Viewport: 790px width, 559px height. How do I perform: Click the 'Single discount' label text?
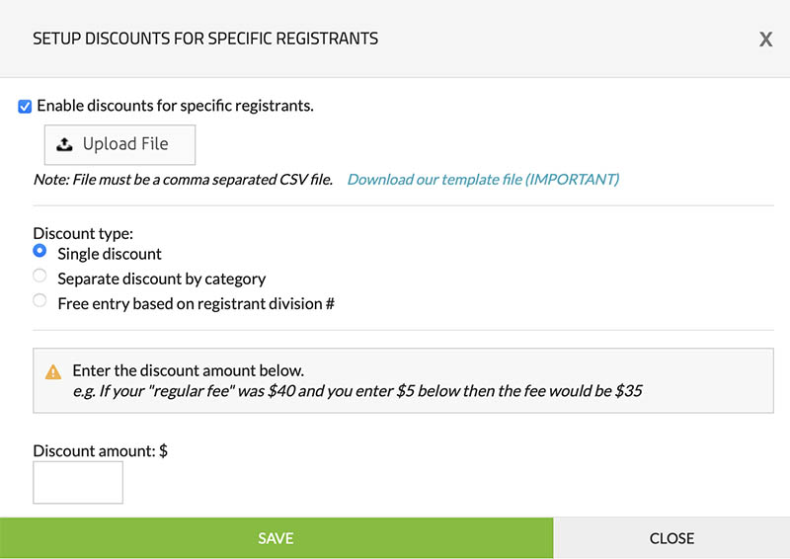pyautogui.click(x=110, y=254)
